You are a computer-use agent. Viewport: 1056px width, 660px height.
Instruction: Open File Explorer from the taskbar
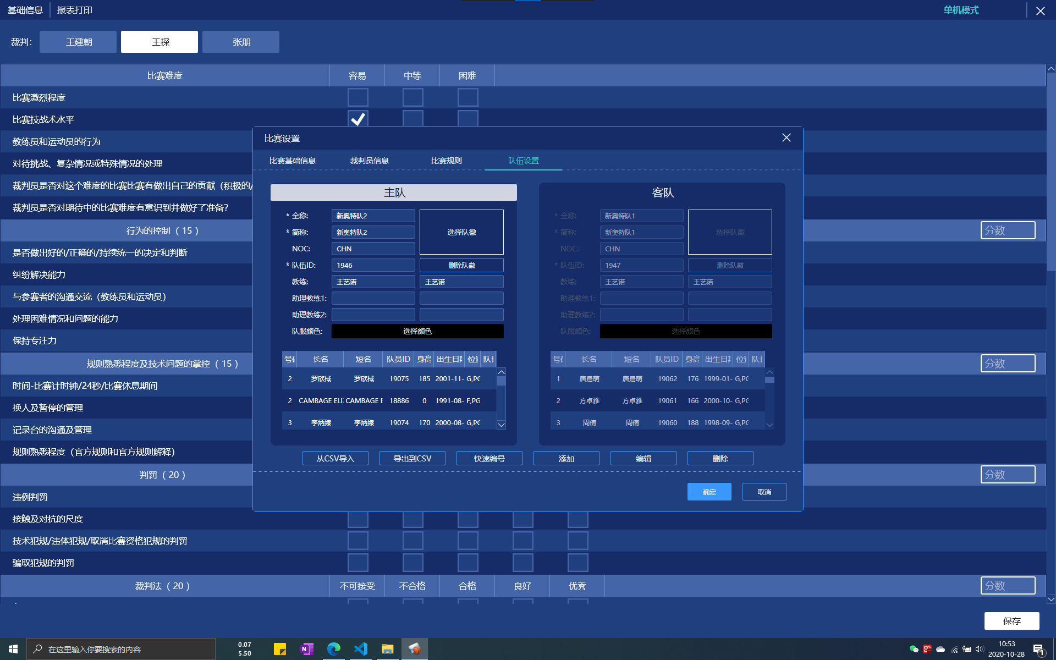[387, 649]
